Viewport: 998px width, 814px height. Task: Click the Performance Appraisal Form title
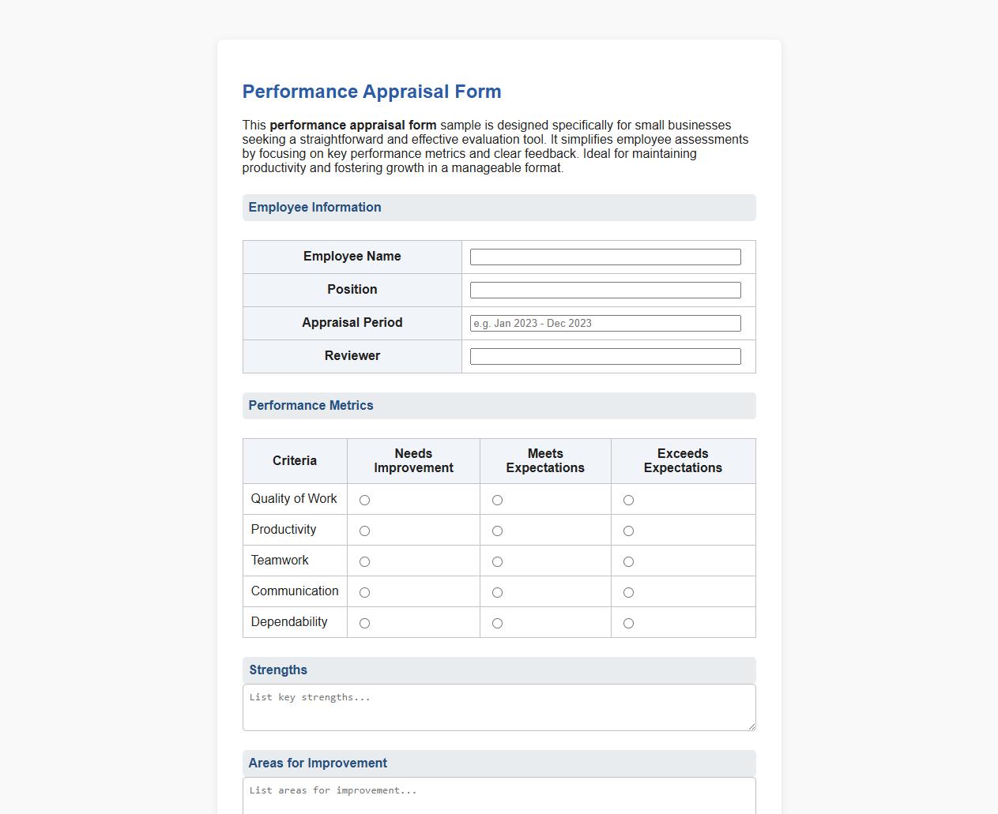point(371,92)
